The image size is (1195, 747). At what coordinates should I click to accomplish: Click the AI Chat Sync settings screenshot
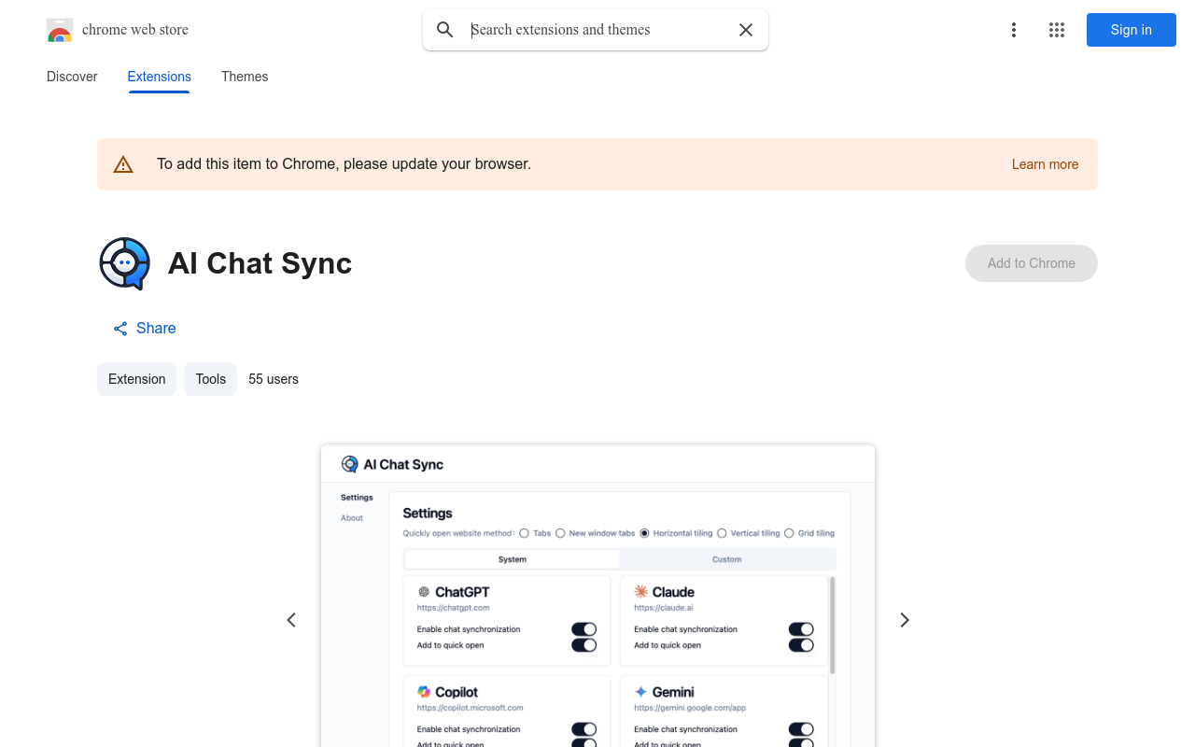[x=597, y=596]
